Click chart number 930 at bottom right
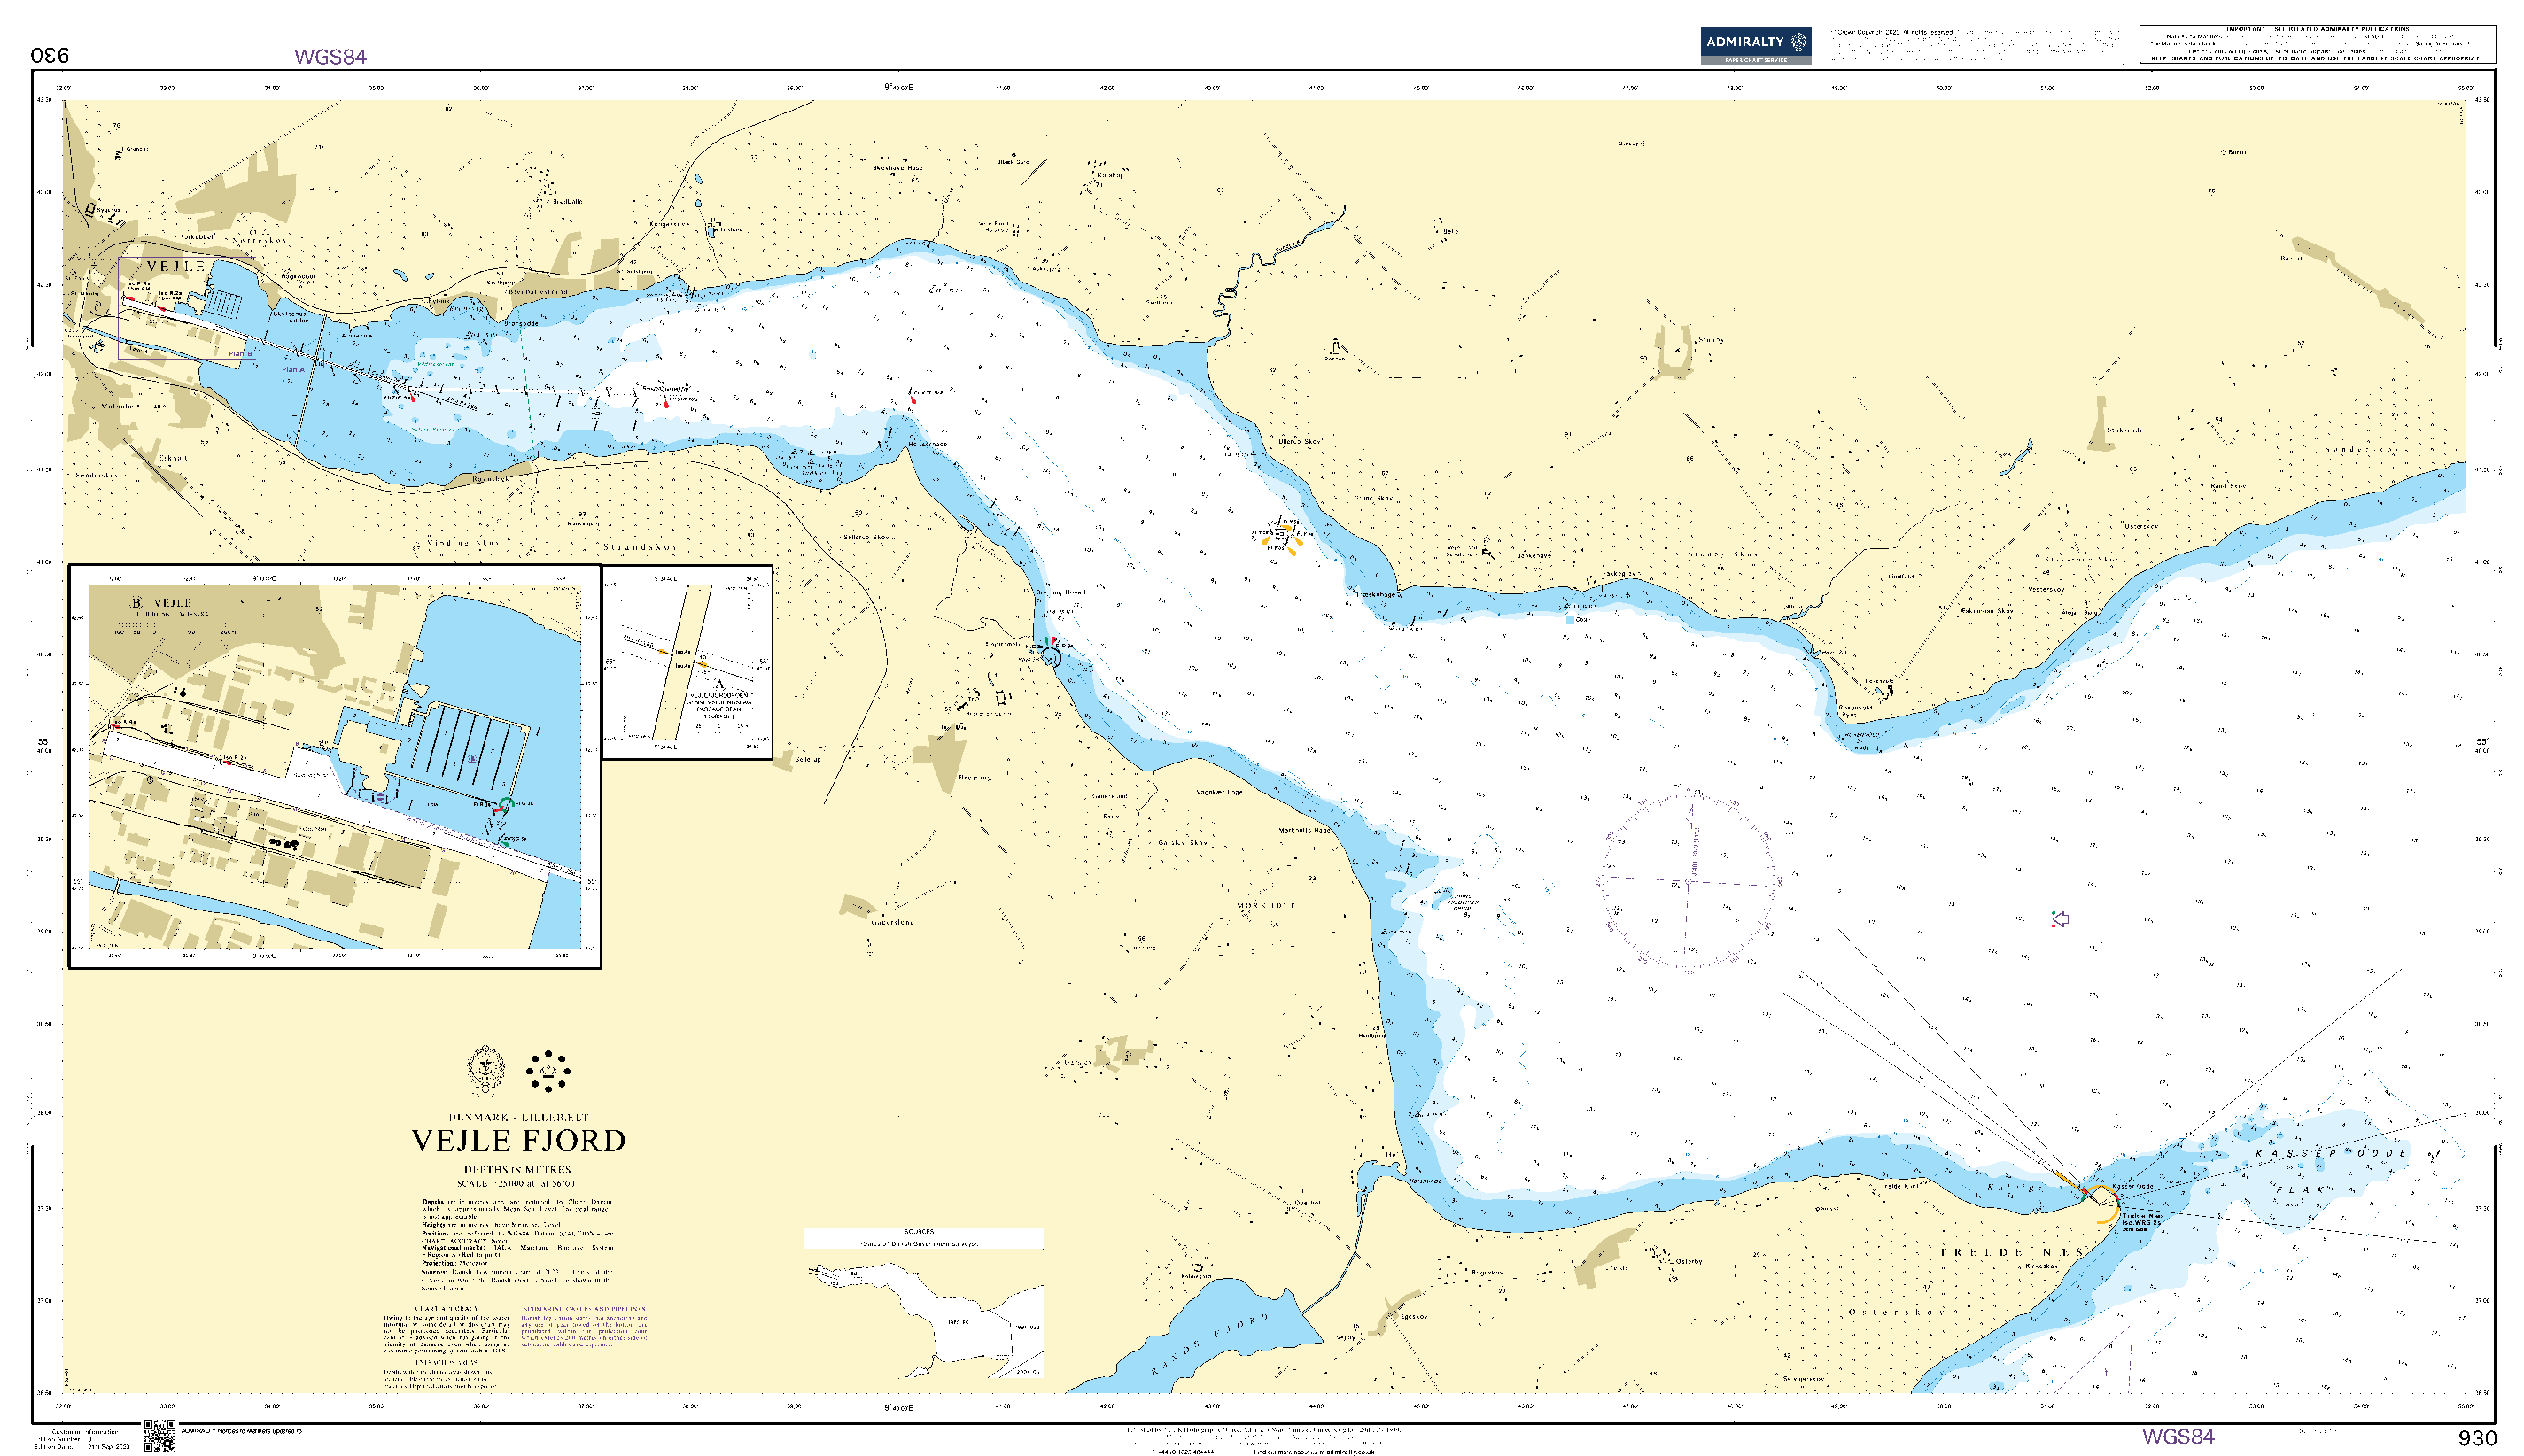Viewport: 2524px width, 1456px height. pos(2477,1438)
